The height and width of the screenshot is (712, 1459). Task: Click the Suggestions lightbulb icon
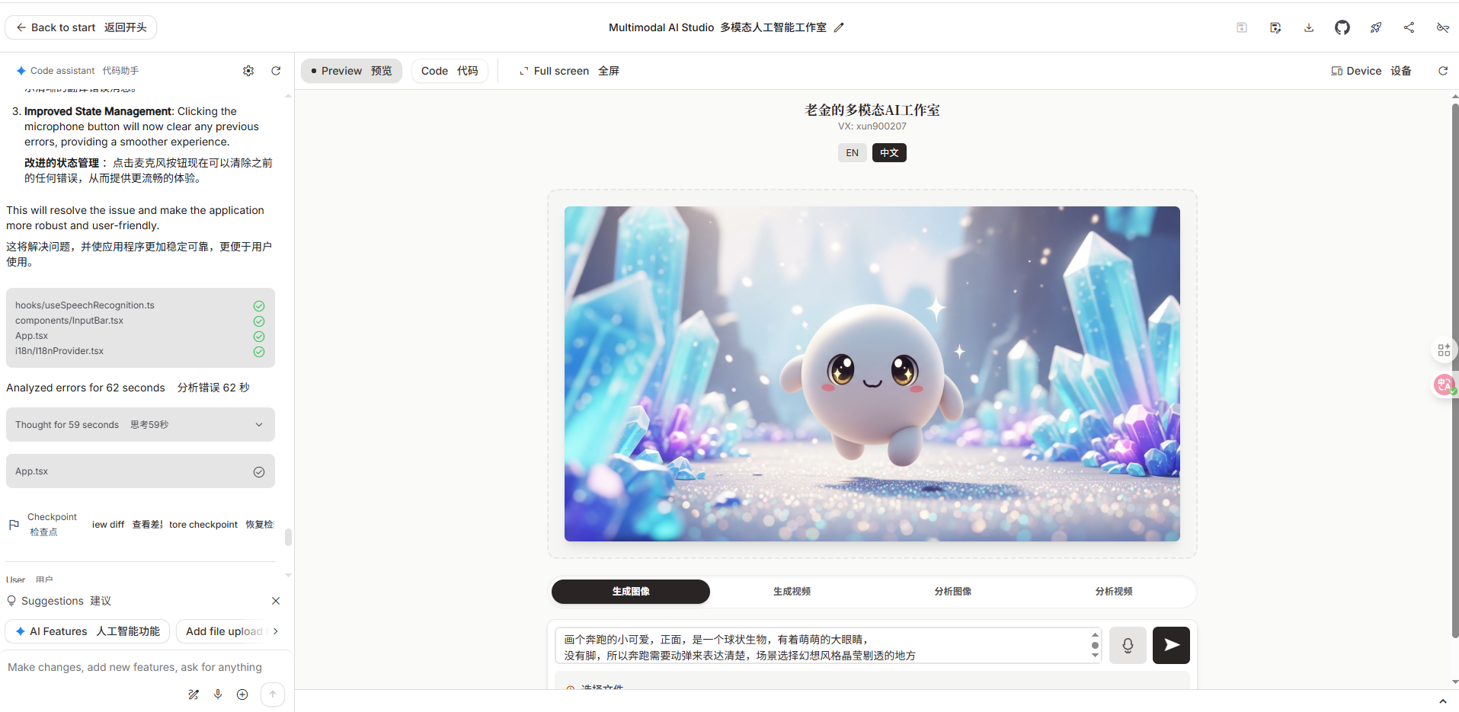11,601
